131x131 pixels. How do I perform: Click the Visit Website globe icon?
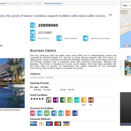pos(59,38)
